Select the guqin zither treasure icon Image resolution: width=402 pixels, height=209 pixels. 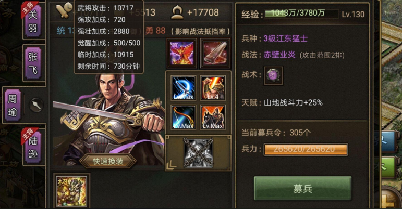coord(215,53)
